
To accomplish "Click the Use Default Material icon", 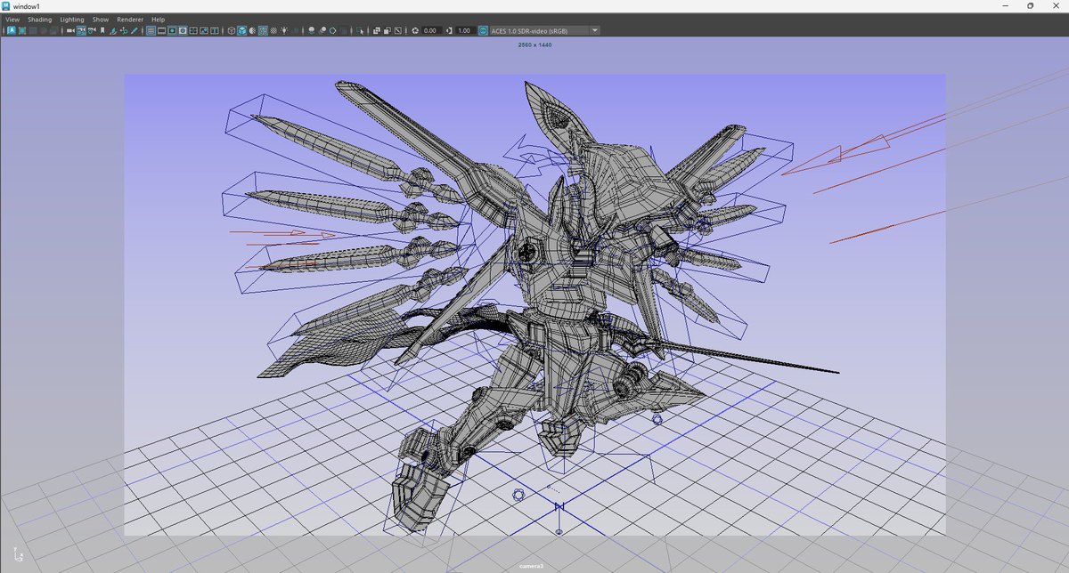I will tap(252, 30).
